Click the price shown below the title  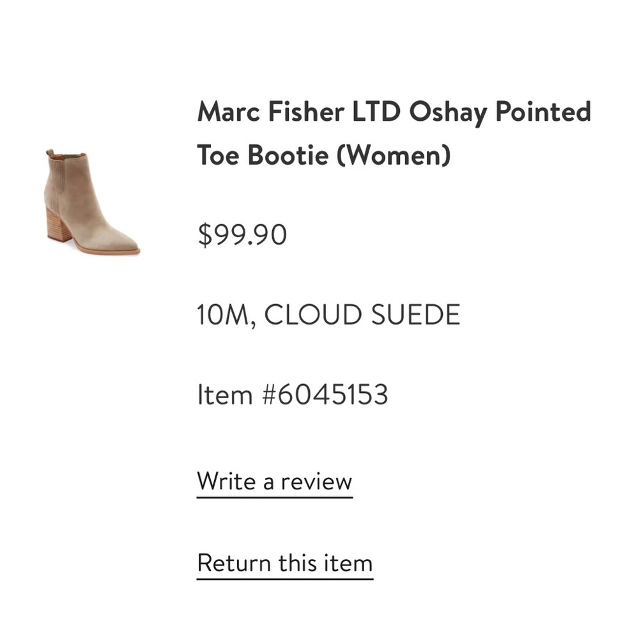[x=242, y=235]
